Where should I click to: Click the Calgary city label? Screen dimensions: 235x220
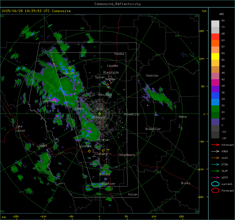pos(102,154)
